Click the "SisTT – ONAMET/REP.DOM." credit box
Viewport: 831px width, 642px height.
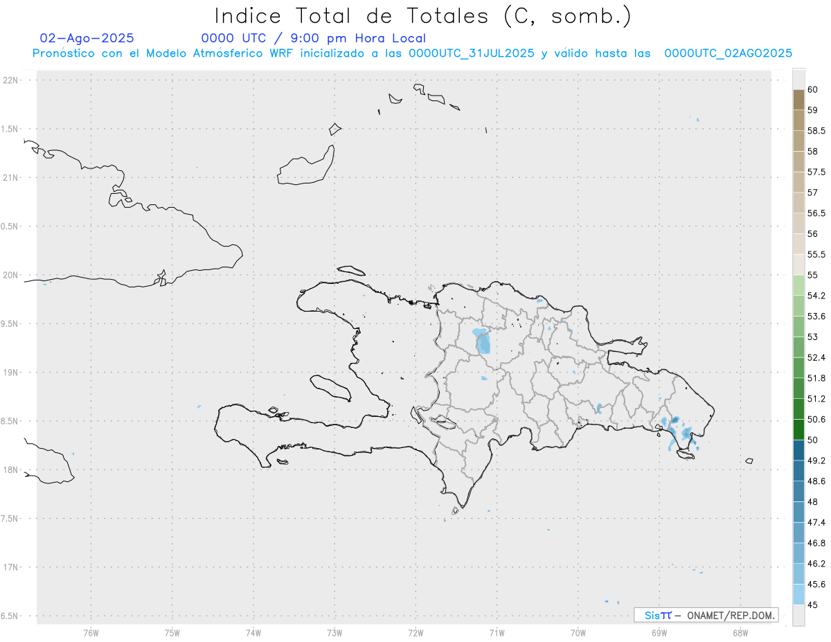coord(706,615)
